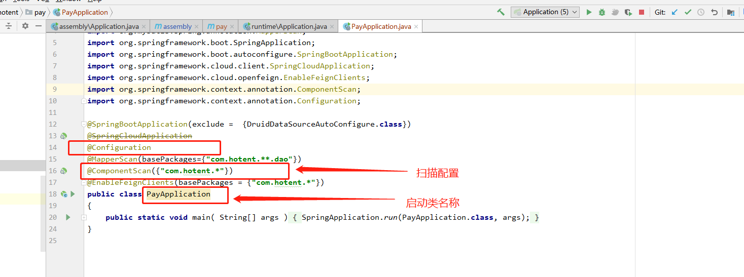The image size is (744, 277).
Task: Close the PayApplication.java tab
Action: pyautogui.click(x=416, y=26)
